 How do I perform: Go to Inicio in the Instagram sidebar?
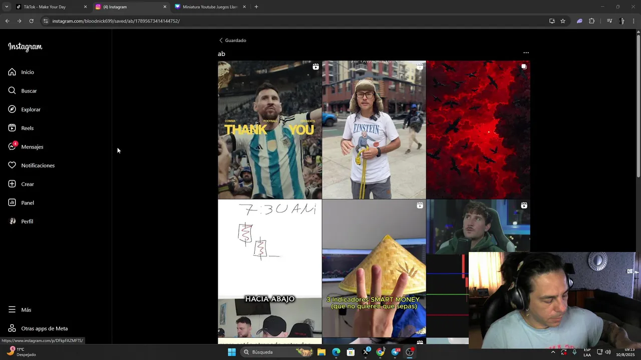point(21,72)
